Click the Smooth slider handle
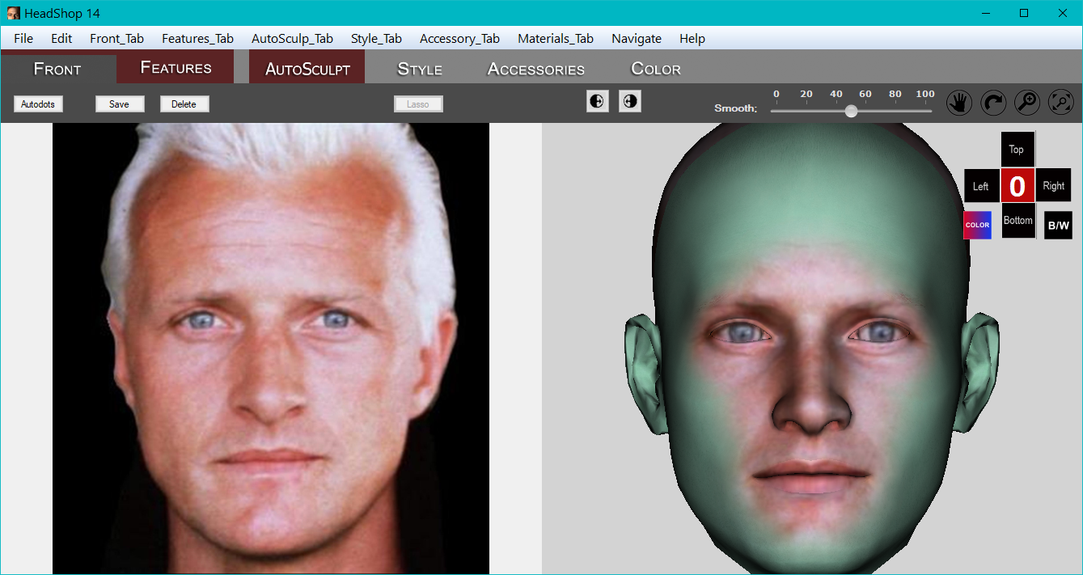 pyautogui.click(x=851, y=112)
